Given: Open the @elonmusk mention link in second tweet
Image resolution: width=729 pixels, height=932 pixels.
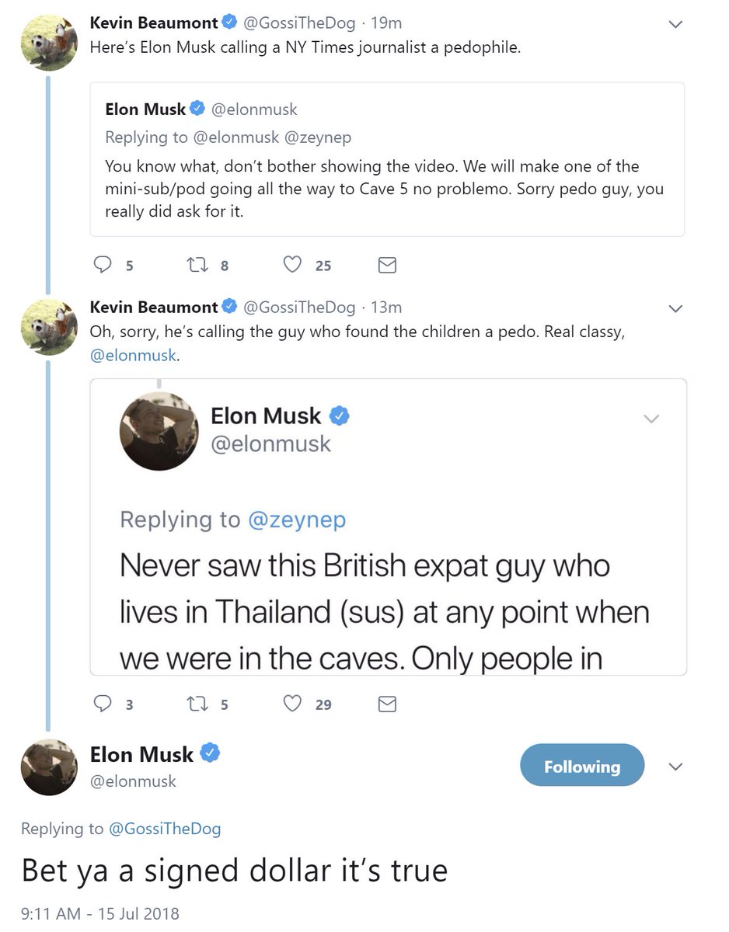Looking at the screenshot, I should (x=134, y=356).
